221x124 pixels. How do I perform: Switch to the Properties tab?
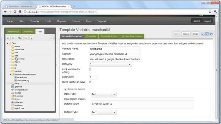pos(91,36)
